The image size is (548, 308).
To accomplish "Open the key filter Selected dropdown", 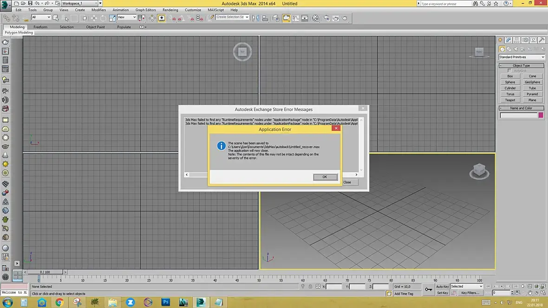I will [x=467, y=286].
